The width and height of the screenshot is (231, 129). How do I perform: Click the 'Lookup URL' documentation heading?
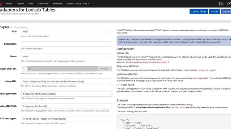click(123, 53)
